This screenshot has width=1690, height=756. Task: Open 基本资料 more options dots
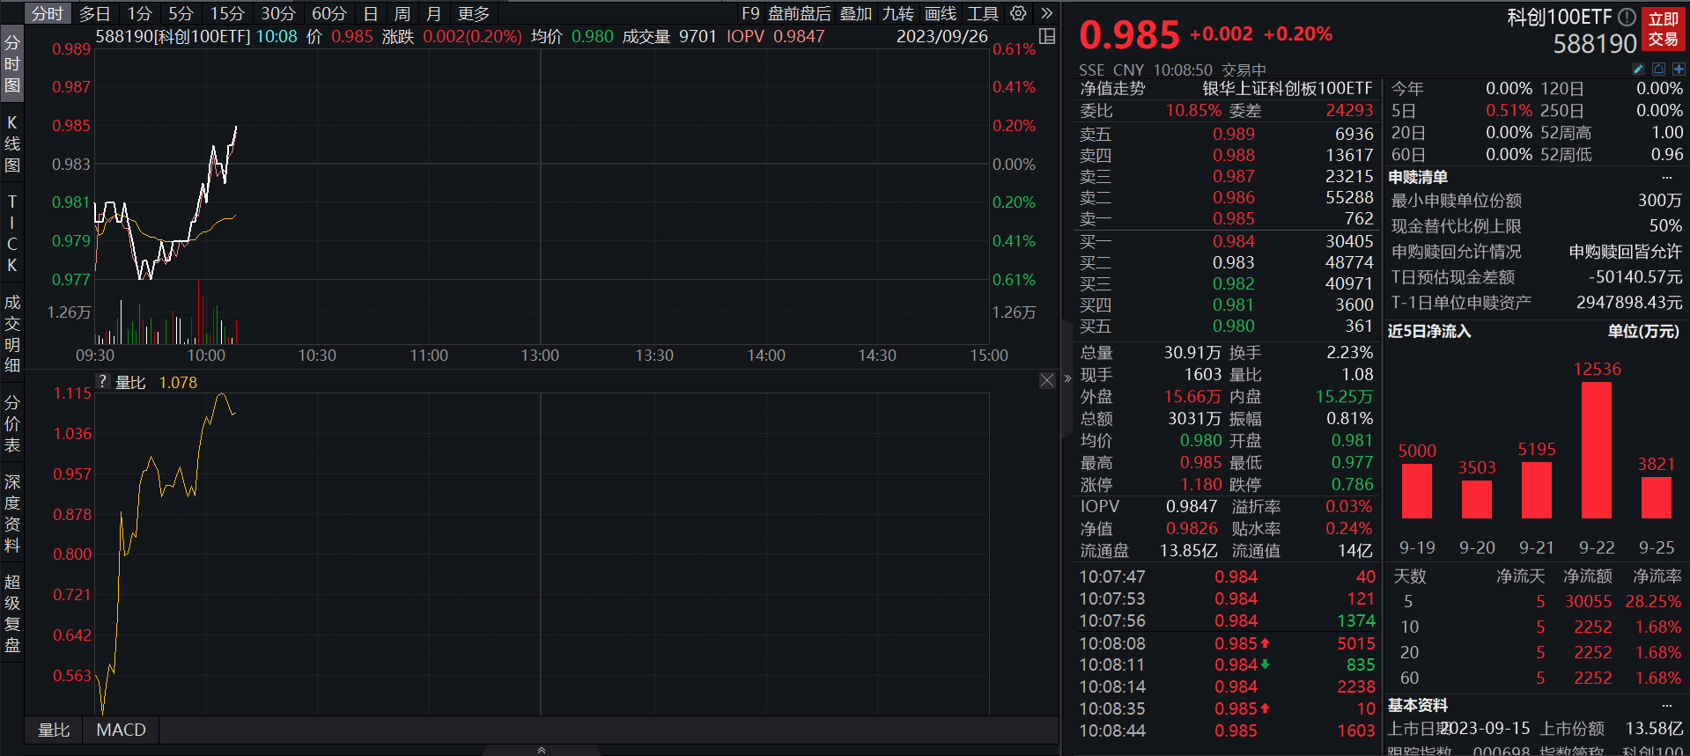tap(1666, 706)
